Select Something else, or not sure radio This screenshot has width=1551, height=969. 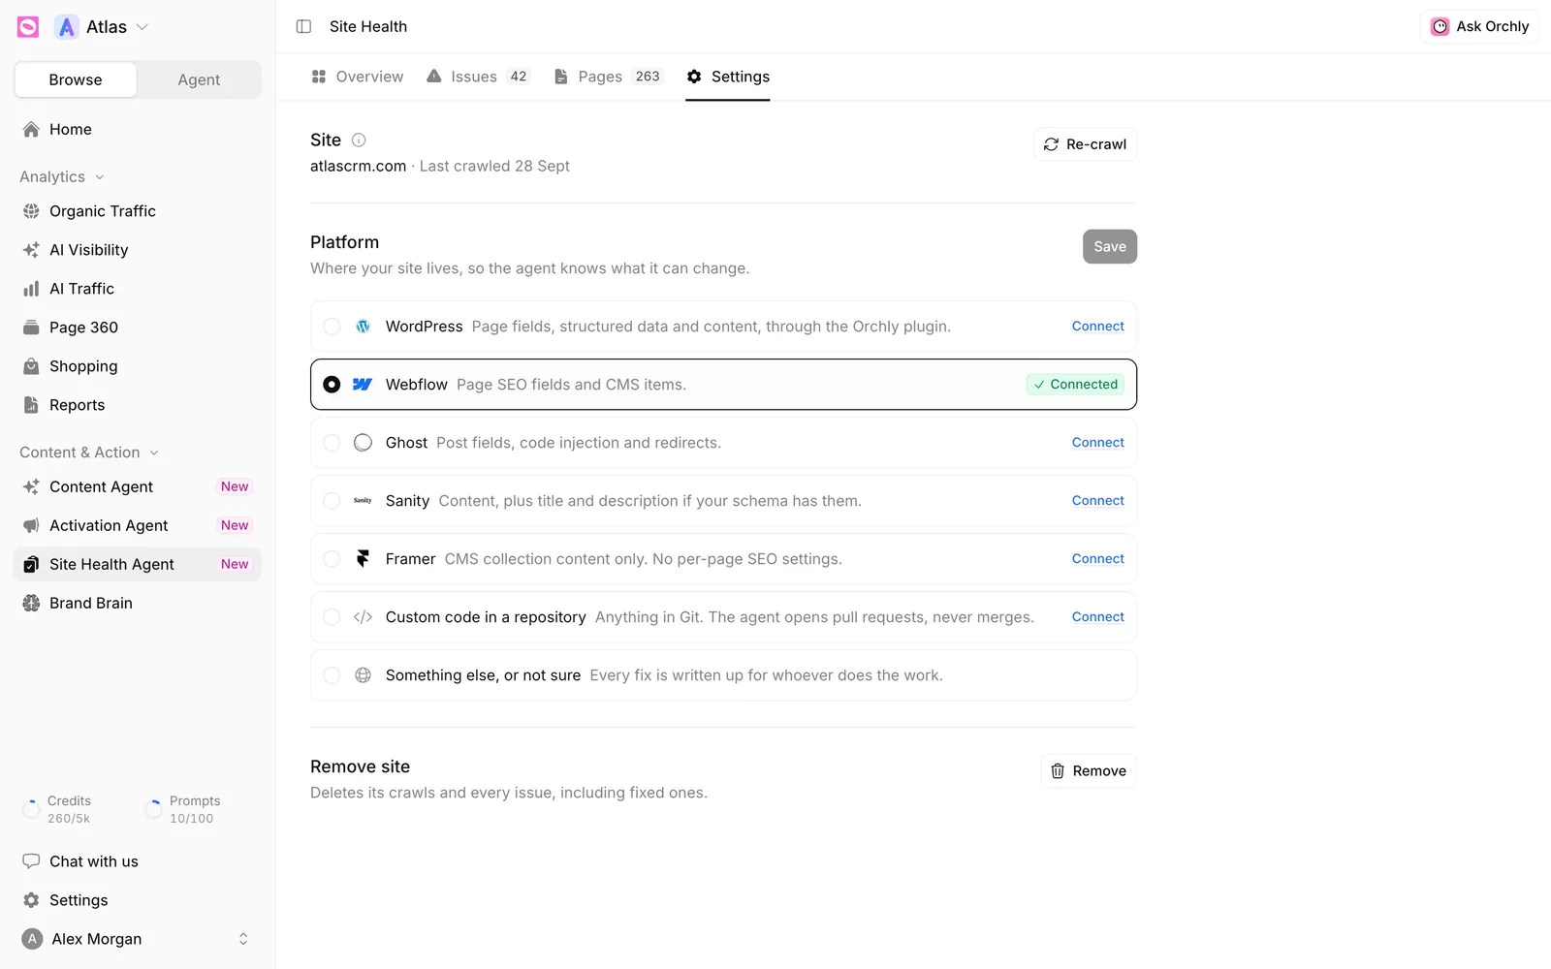[332, 675]
